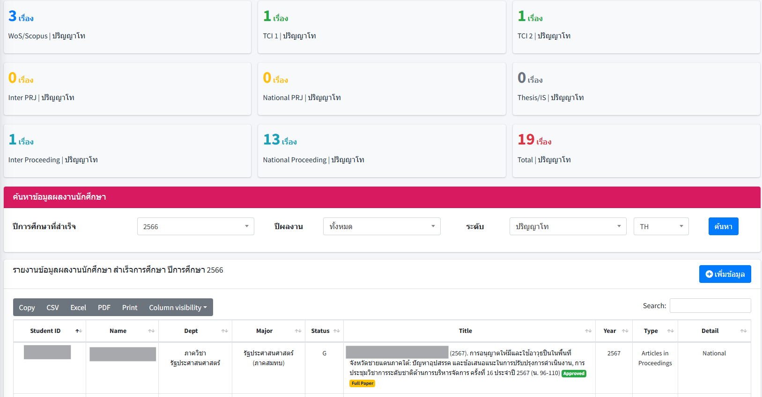Sort the Year column
The width and height of the screenshot is (762, 397).
click(625, 331)
